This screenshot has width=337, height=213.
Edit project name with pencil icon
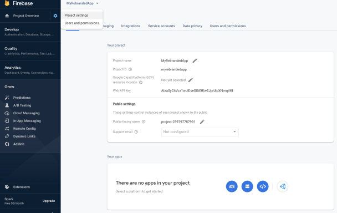click(195, 60)
